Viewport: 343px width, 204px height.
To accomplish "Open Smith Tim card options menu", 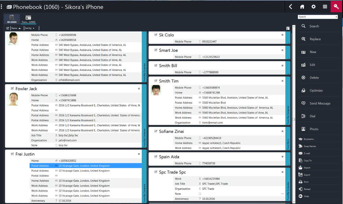I will 282,81.
